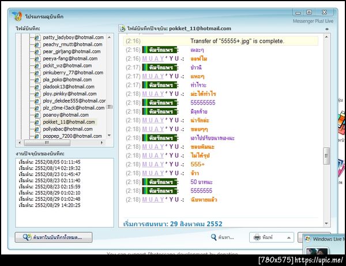Click the file list vertical scrollbar thumb
Image resolution: width=346 pixels, height=266 pixels.
point(110,107)
